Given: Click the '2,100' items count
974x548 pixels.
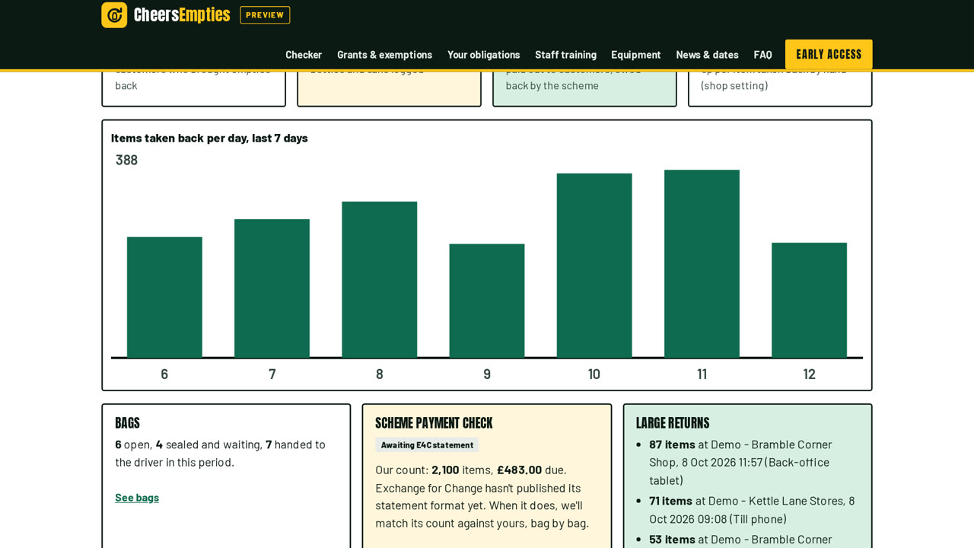Looking at the screenshot, I should click(x=445, y=470).
